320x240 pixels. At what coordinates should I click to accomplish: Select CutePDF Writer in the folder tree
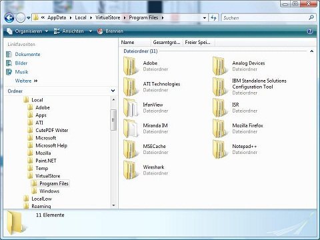52,130
